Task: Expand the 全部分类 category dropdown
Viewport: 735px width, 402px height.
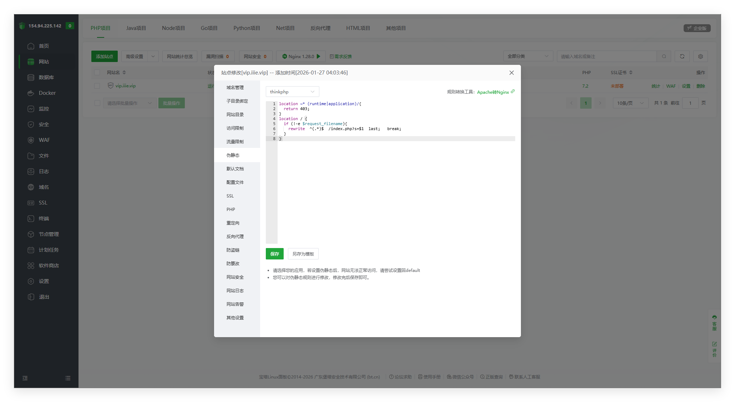Action: tap(528, 56)
